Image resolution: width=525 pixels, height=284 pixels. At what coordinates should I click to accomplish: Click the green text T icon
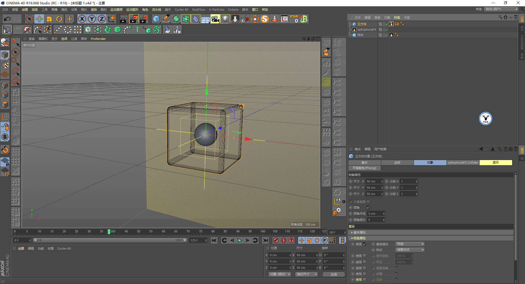click(x=137, y=29)
